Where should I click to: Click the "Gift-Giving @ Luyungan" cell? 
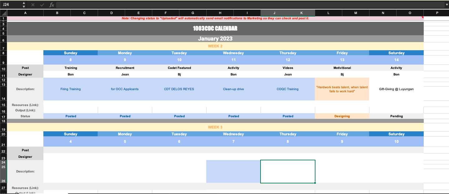[x=396, y=89]
